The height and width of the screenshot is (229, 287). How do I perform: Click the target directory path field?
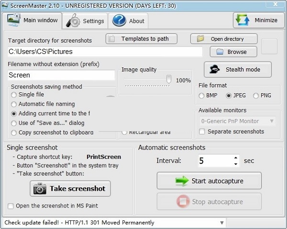click(x=105, y=52)
